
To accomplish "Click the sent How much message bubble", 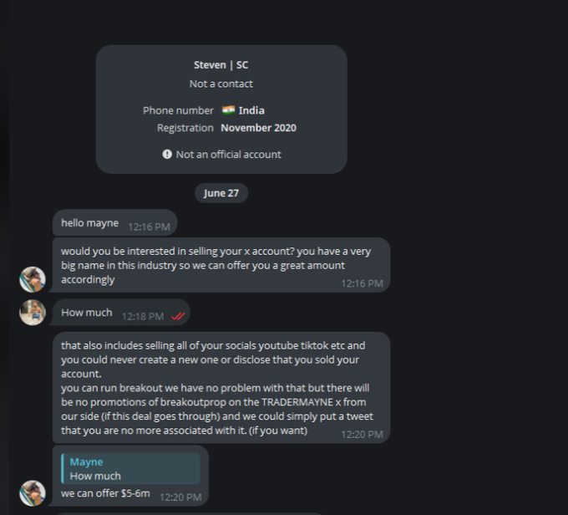I will pos(87,313).
